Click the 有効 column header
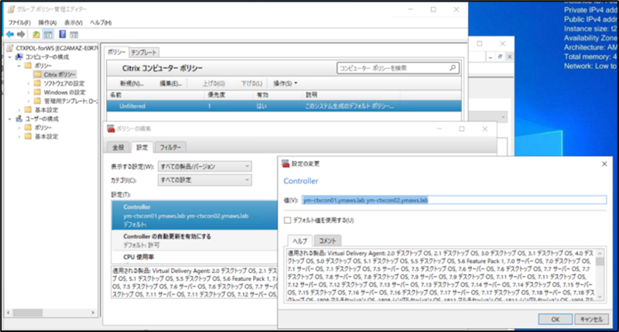Screen dimensions: 619x332 (278, 94)
